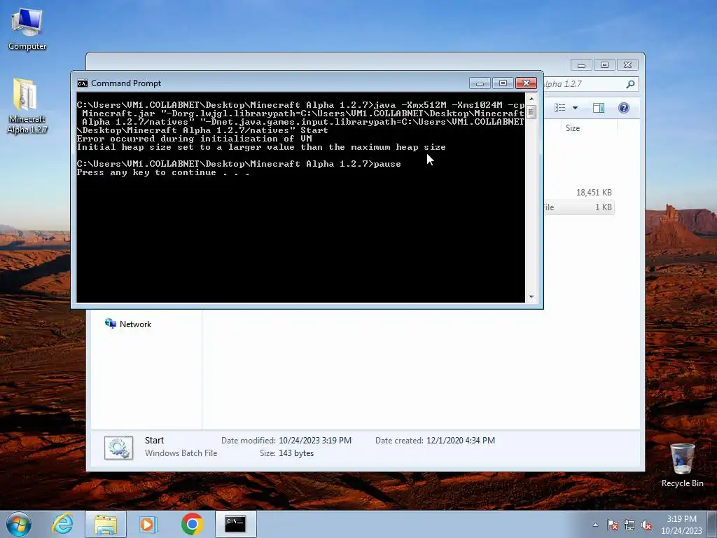Click the Command Prompt title text
The height and width of the screenshot is (538, 717).
pos(126,83)
